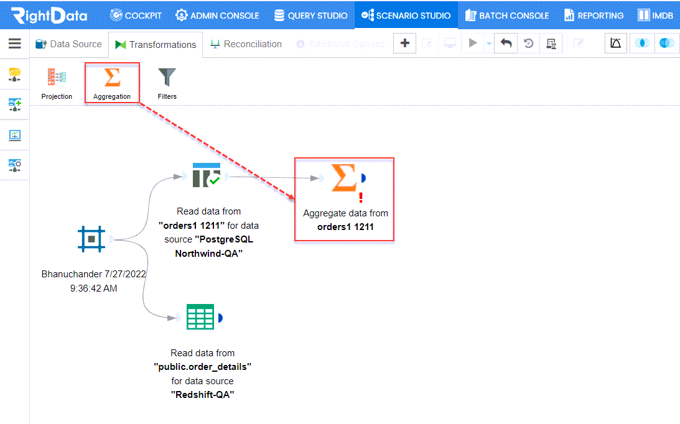The width and height of the screenshot is (680, 424).
Task: Switch to the Data Source tab
Action: click(68, 44)
